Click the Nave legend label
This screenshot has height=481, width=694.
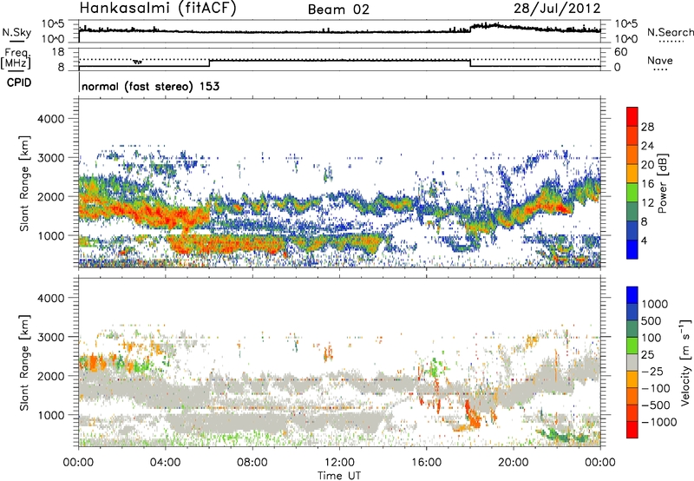click(x=660, y=61)
